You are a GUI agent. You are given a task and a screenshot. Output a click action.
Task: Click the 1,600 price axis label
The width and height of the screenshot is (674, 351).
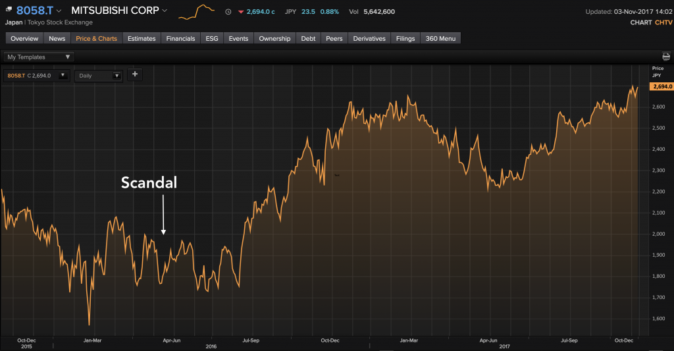coord(658,319)
